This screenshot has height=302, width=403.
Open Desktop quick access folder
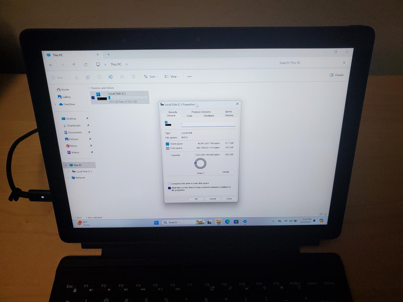click(69, 119)
